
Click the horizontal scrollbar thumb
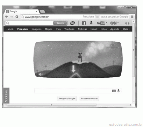click(51, 105)
